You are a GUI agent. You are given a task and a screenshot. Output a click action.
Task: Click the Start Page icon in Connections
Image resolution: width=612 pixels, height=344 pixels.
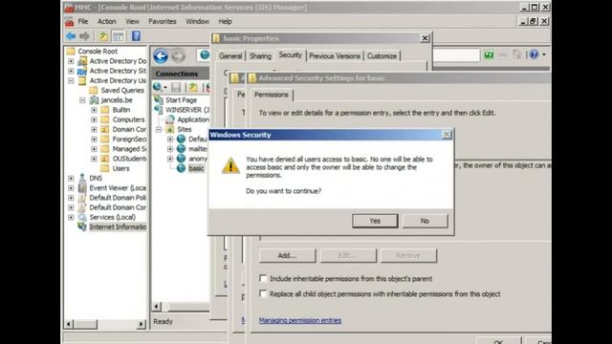tap(159, 99)
